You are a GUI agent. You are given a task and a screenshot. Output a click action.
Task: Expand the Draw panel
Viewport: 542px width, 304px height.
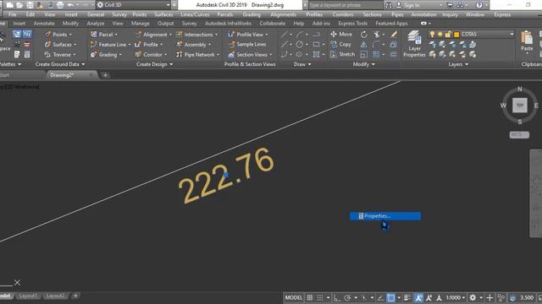pyautogui.click(x=301, y=64)
